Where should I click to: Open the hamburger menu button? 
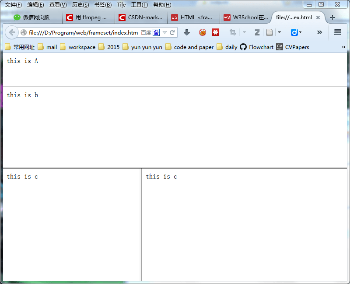click(x=338, y=32)
